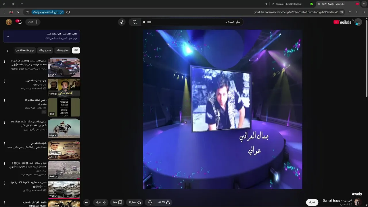Open options for الميكس الخاص بي
This screenshot has width=368, height=207.
coord(4,144)
